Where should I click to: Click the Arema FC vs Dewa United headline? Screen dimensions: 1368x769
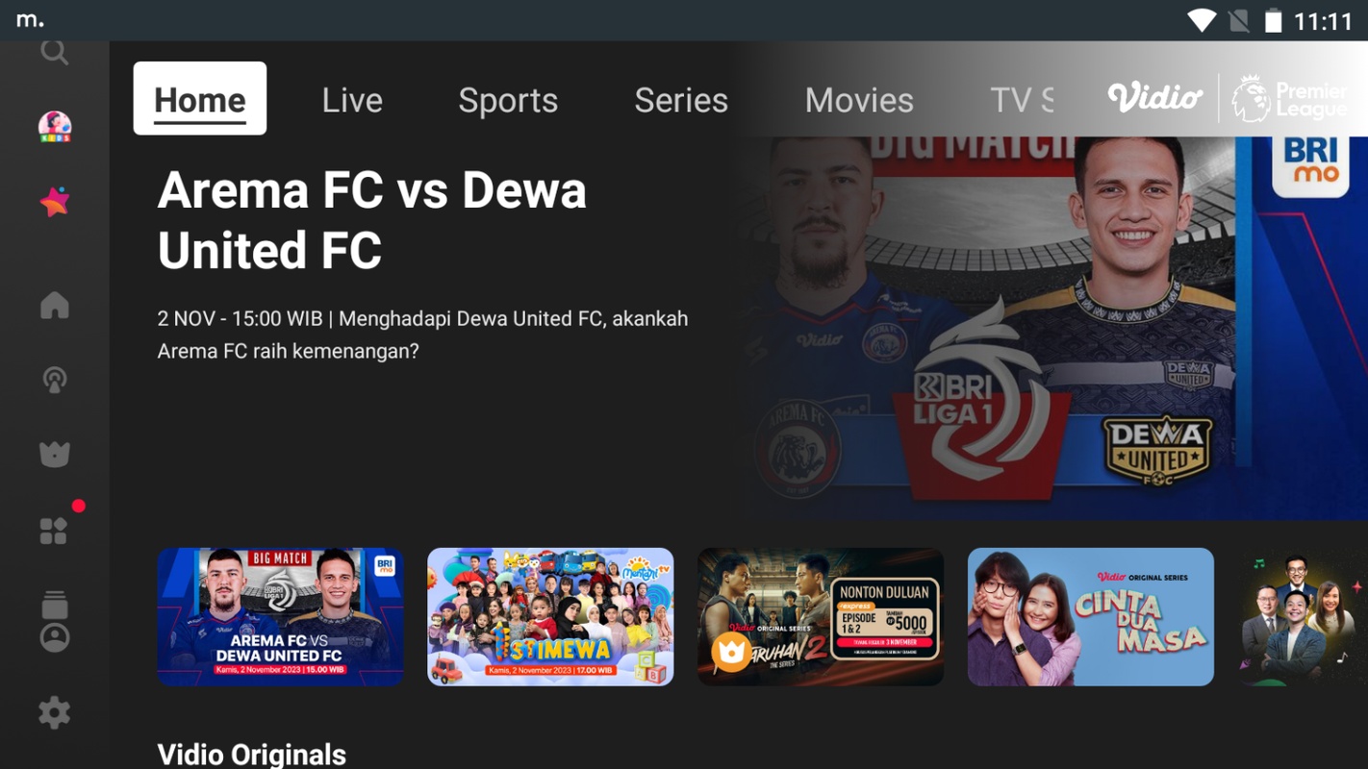[x=372, y=219]
